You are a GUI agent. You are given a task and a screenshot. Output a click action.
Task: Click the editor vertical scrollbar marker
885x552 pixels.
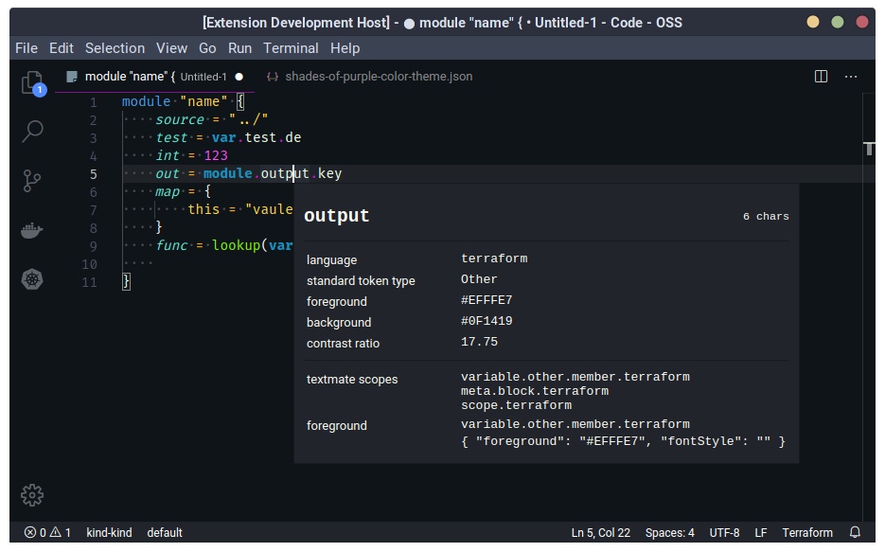[869, 149]
